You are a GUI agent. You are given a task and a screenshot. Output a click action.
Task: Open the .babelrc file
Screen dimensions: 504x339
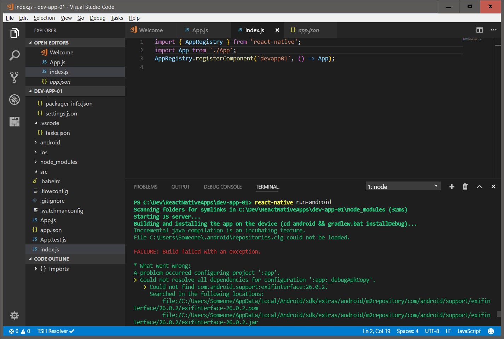pyautogui.click(x=75, y=182)
